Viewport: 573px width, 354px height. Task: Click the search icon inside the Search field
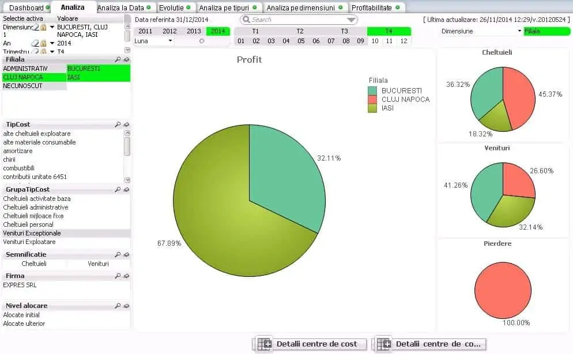point(247,19)
